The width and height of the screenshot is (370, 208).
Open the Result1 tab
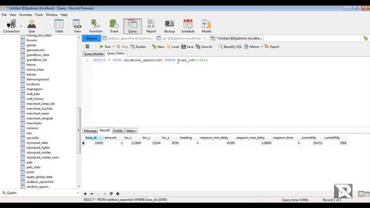click(x=105, y=130)
